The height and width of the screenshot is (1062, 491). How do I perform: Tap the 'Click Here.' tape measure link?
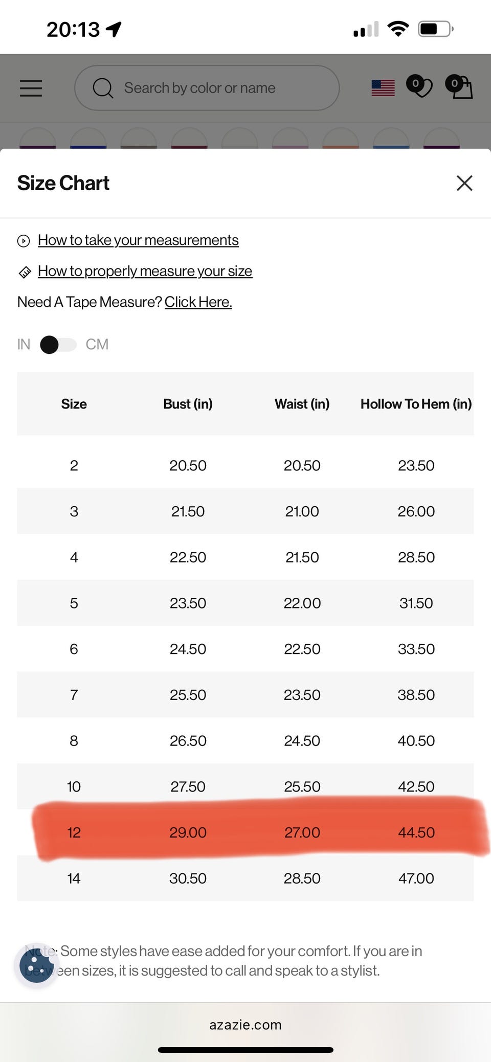[198, 302]
